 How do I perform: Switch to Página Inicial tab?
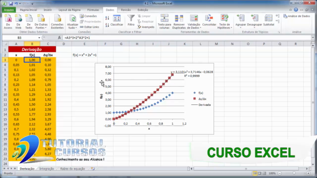(x=28, y=10)
